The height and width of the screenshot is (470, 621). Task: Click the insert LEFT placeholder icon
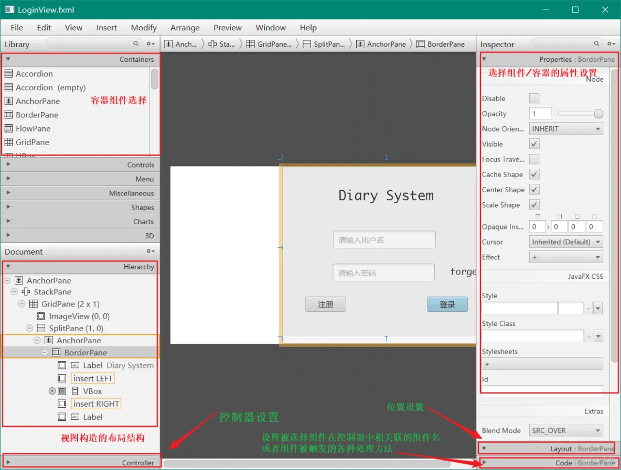(62, 378)
